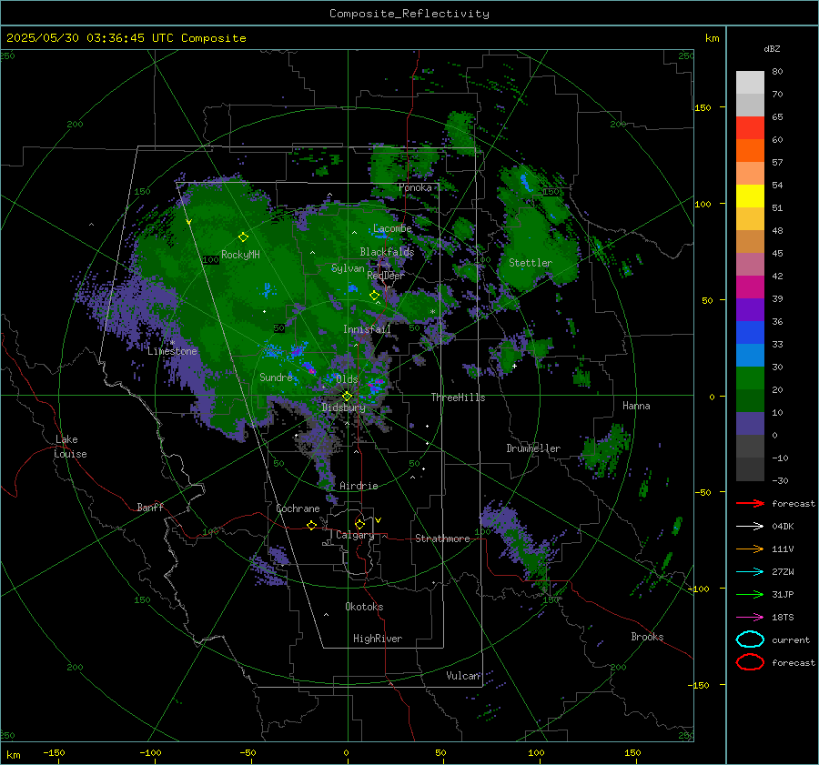Image resolution: width=819 pixels, height=765 pixels.
Task: Click the magenta 18TS arrow icon
Action: pyautogui.click(x=750, y=618)
